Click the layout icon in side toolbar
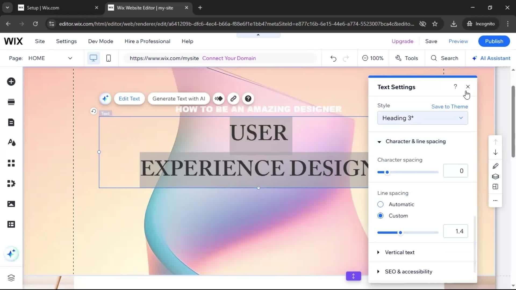Screen dimensions: 516x290 [x=496, y=187]
